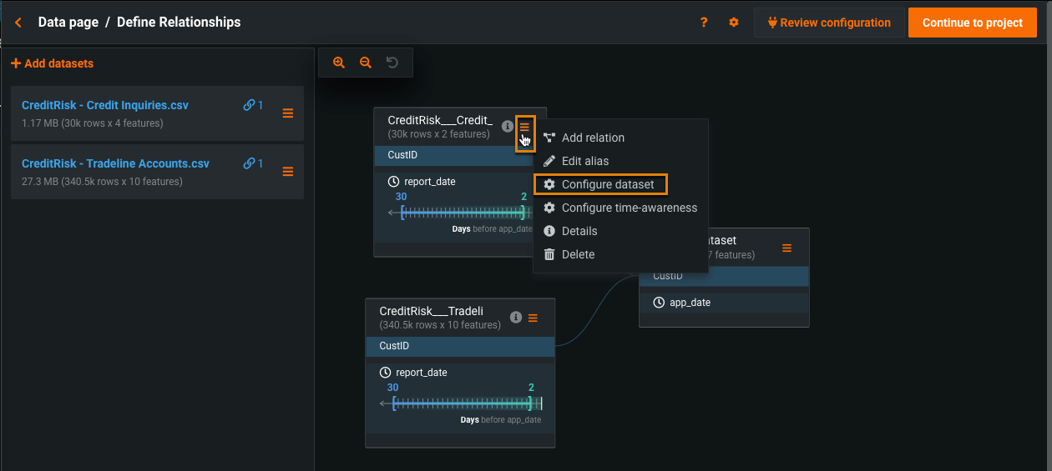Click the Tradeli node time window slider
Screen dimensions: 1052x471
(x=462, y=403)
